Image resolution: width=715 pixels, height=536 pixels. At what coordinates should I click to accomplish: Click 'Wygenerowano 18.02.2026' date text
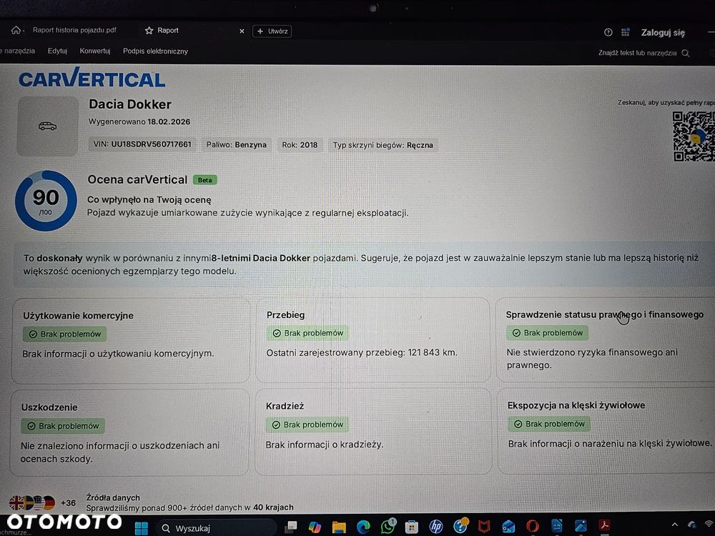139,121
